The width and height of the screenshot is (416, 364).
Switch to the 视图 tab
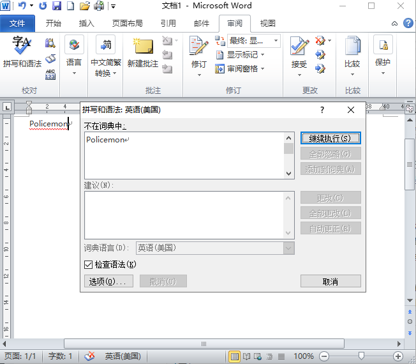(x=267, y=24)
